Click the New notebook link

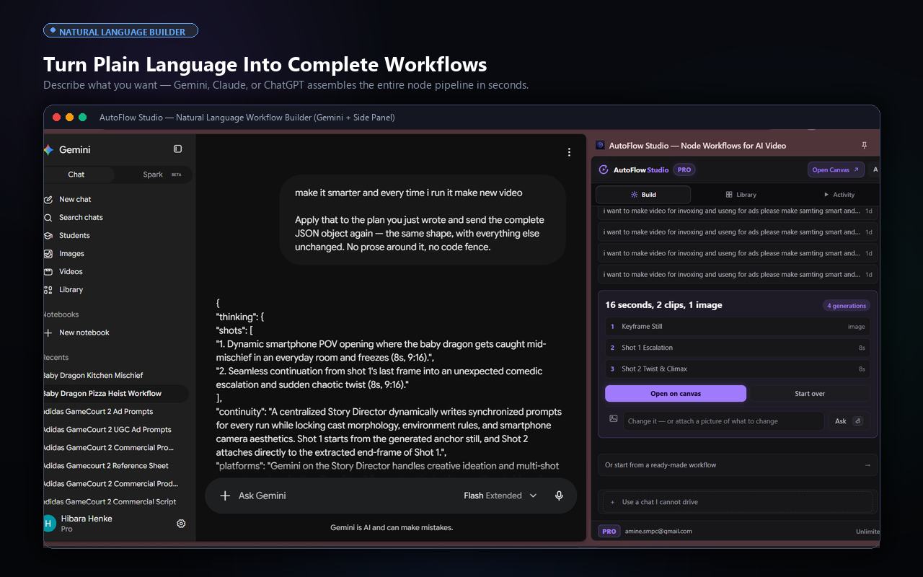(84, 332)
